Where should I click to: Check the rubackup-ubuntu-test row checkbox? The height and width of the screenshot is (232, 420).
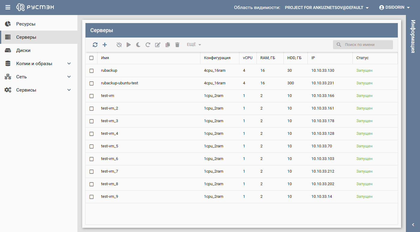click(91, 83)
